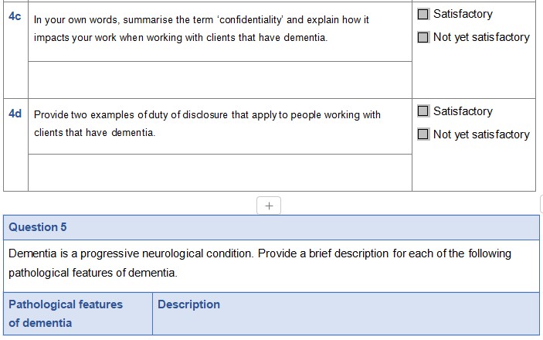
Task: Tick Not yet satisfactory for question 4c
Action: (x=423, y=37)
